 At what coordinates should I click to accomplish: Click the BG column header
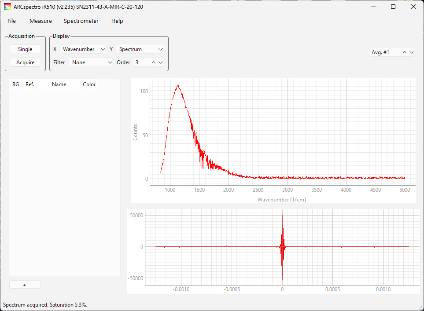pos(16,84)
